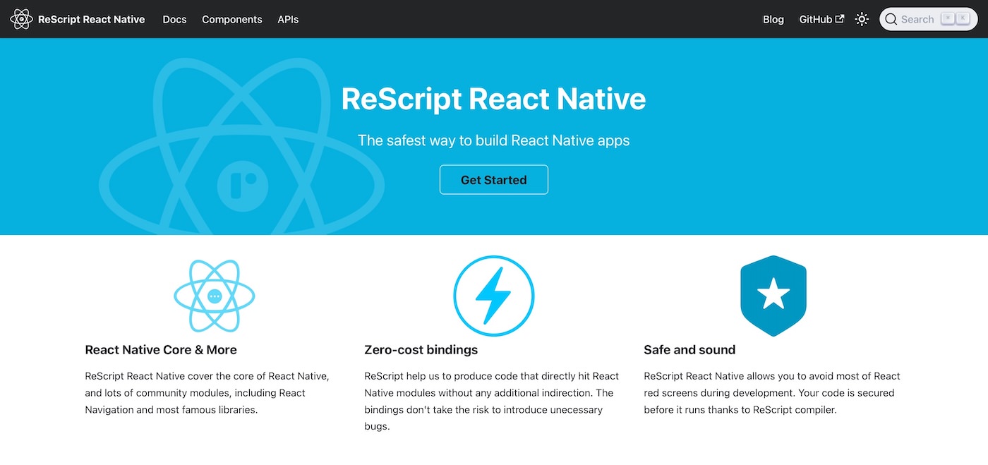
Task: Click the K keyboard shortcut badge in search
Action: pyautogui.click(x=963, y=19)
